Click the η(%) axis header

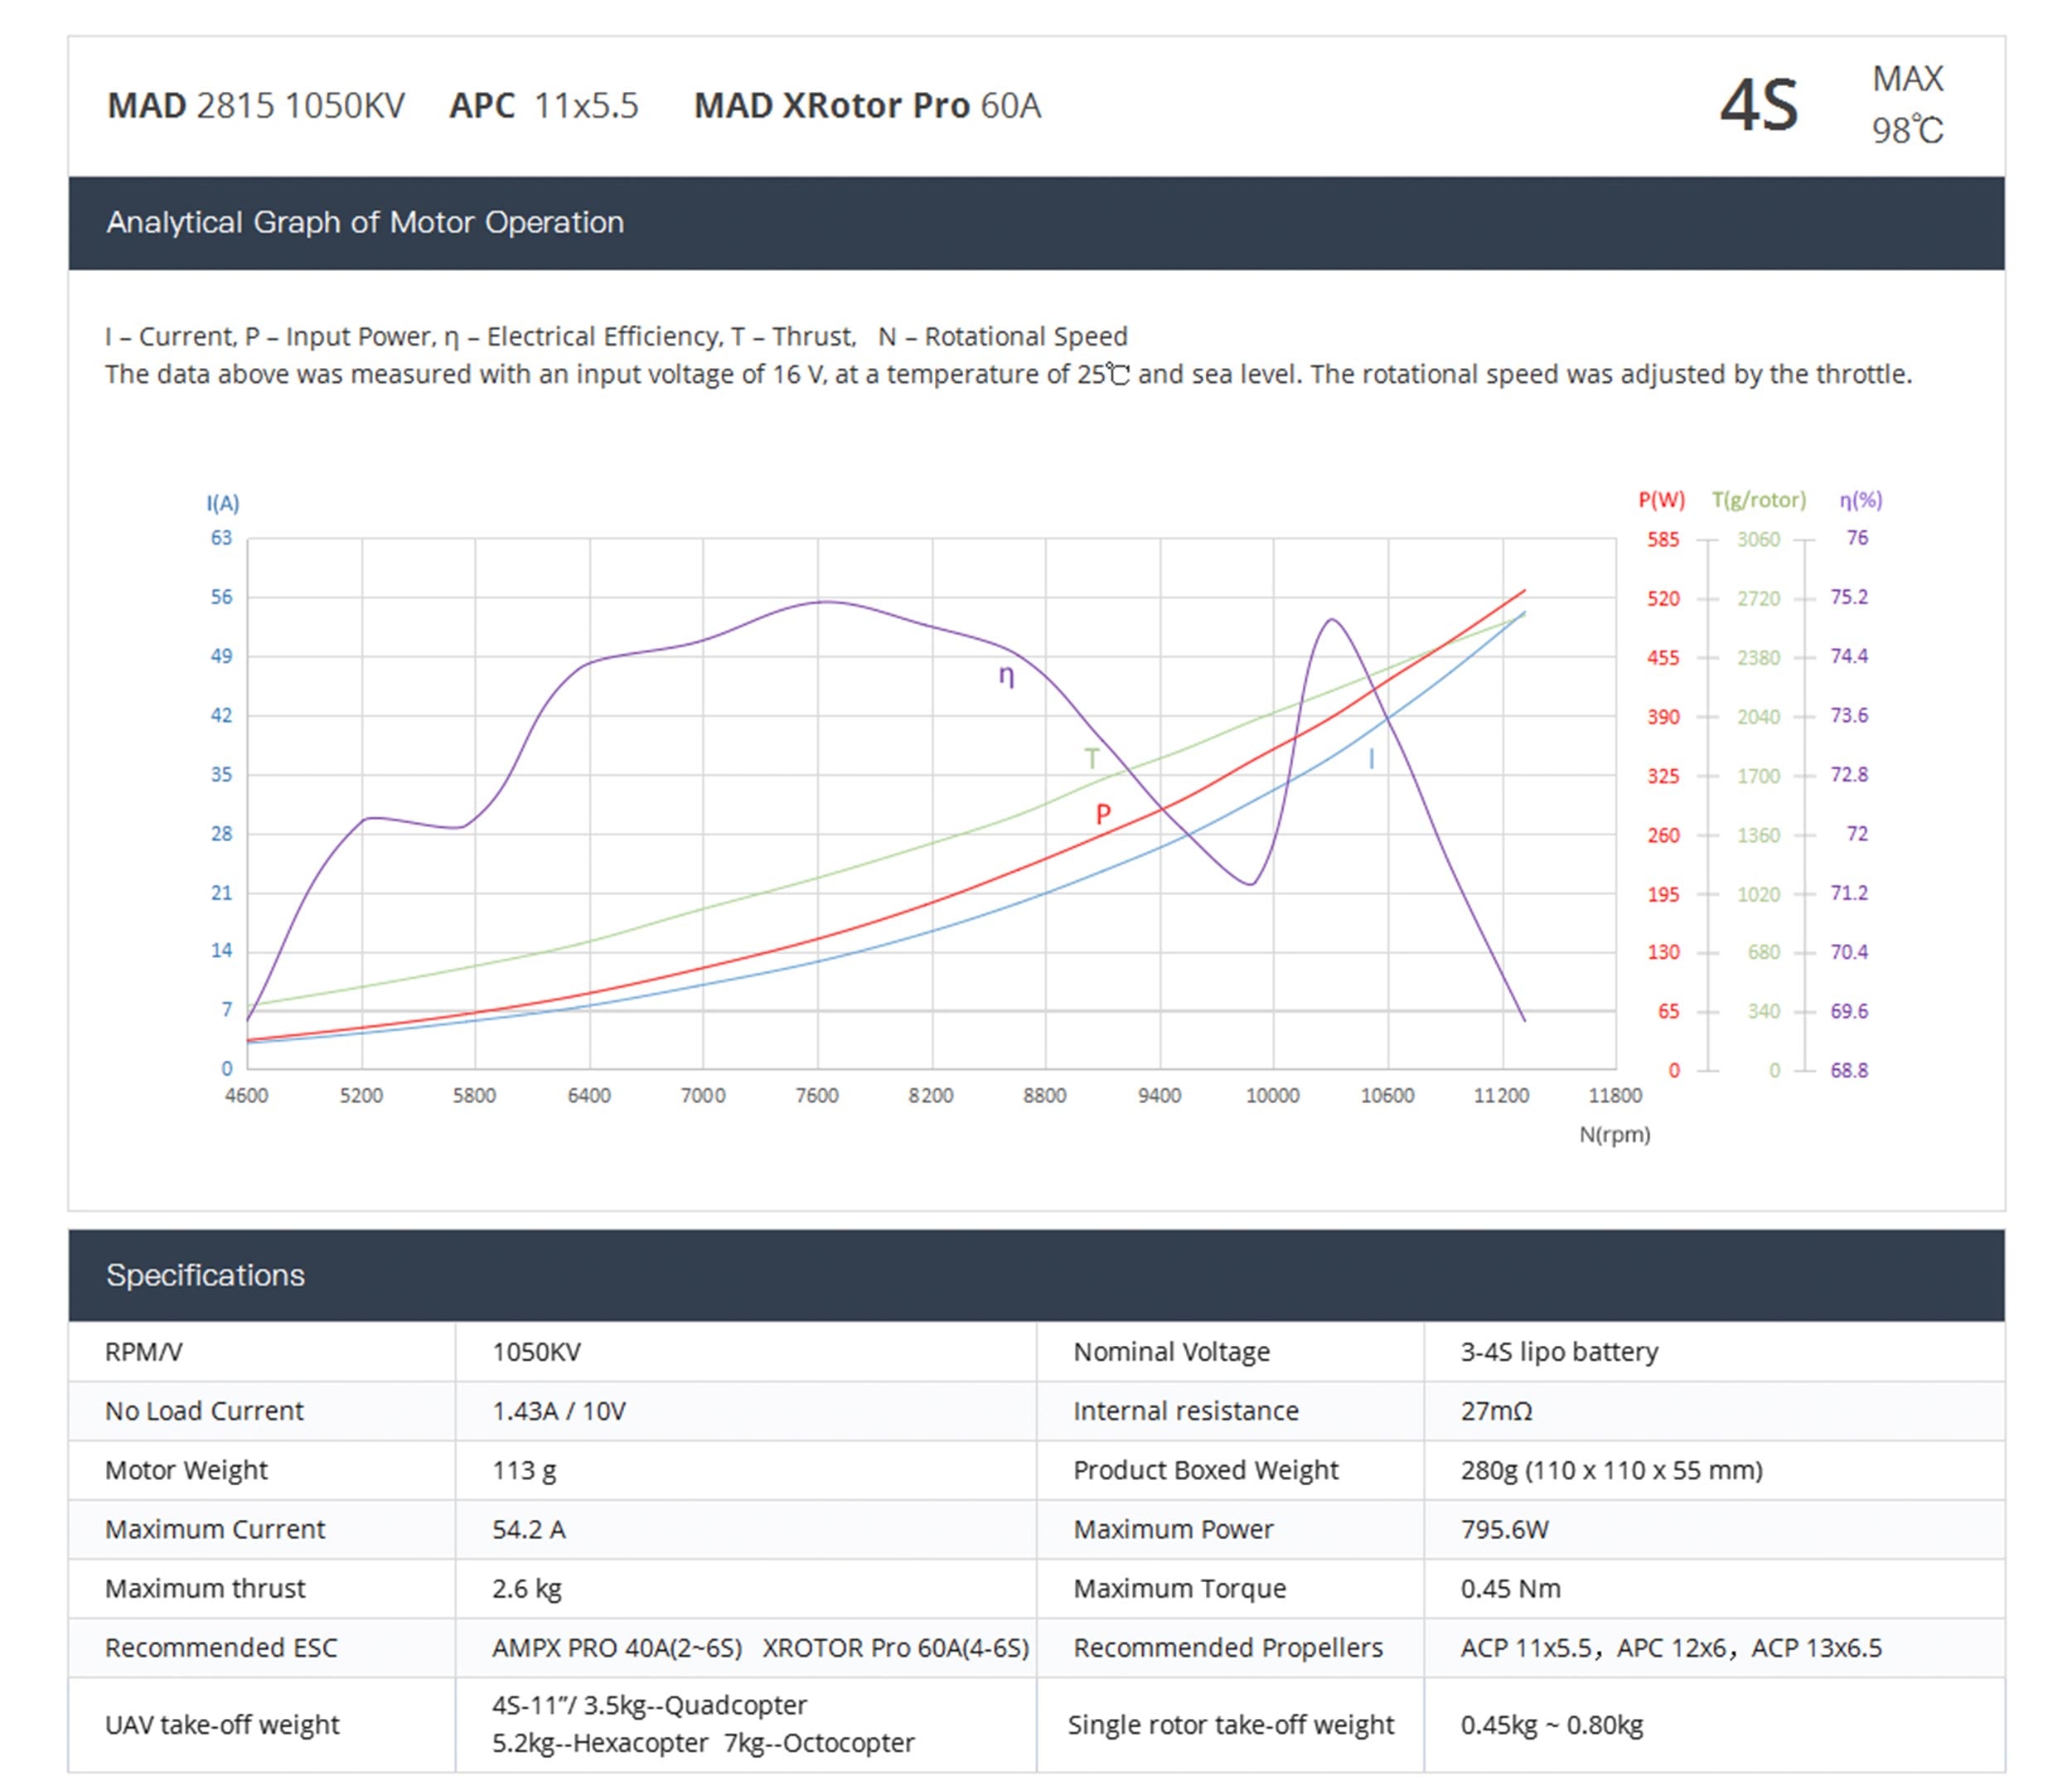pos(1860,500)
